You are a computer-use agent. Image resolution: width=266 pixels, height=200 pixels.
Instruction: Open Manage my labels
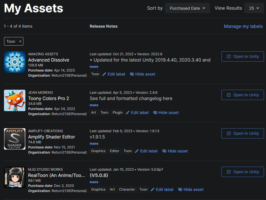(x=243, y=26)
